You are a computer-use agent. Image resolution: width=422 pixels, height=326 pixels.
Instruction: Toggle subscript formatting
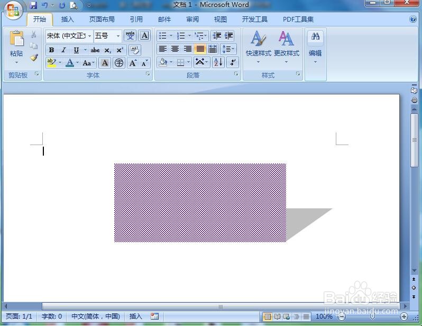click(108, 50)
